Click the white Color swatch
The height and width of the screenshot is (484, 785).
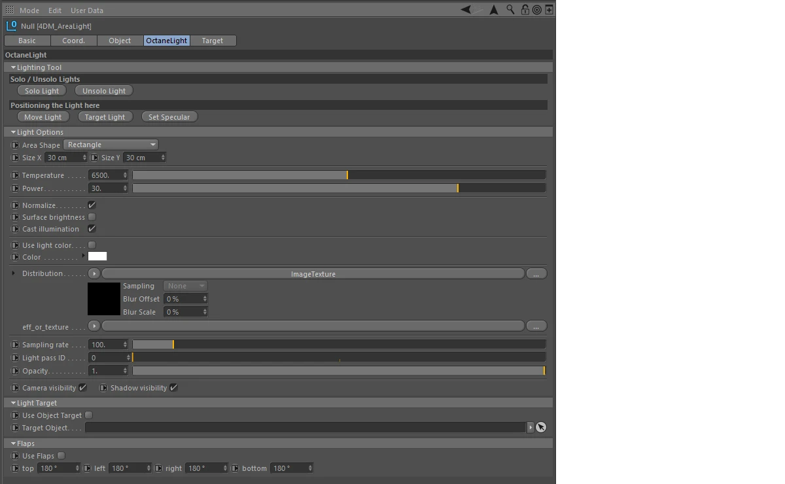coord(97,256)
